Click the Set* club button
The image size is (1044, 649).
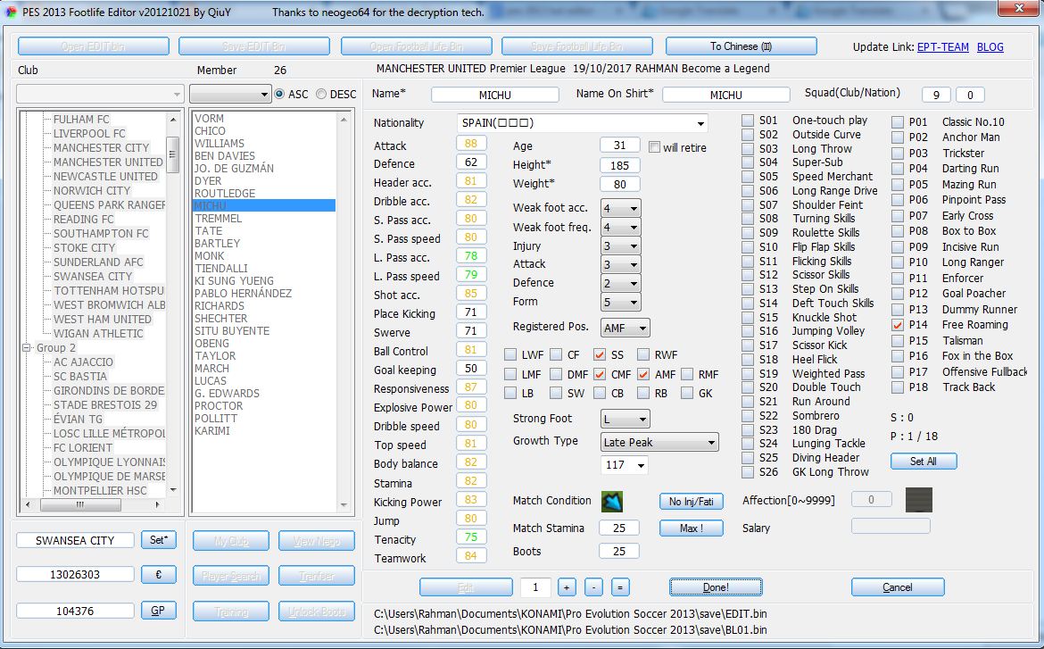pyautogui.click(x=159, y=540)
